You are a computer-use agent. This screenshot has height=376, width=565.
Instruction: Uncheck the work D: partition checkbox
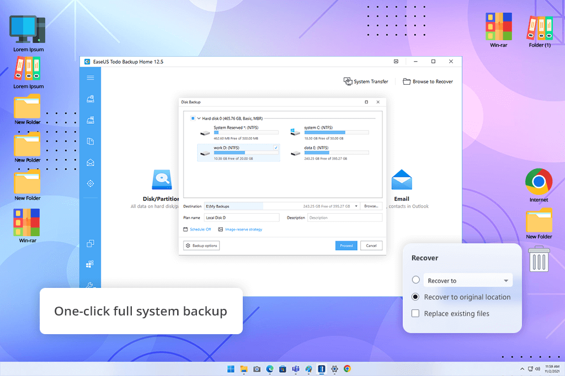click(x=276, y=148)
